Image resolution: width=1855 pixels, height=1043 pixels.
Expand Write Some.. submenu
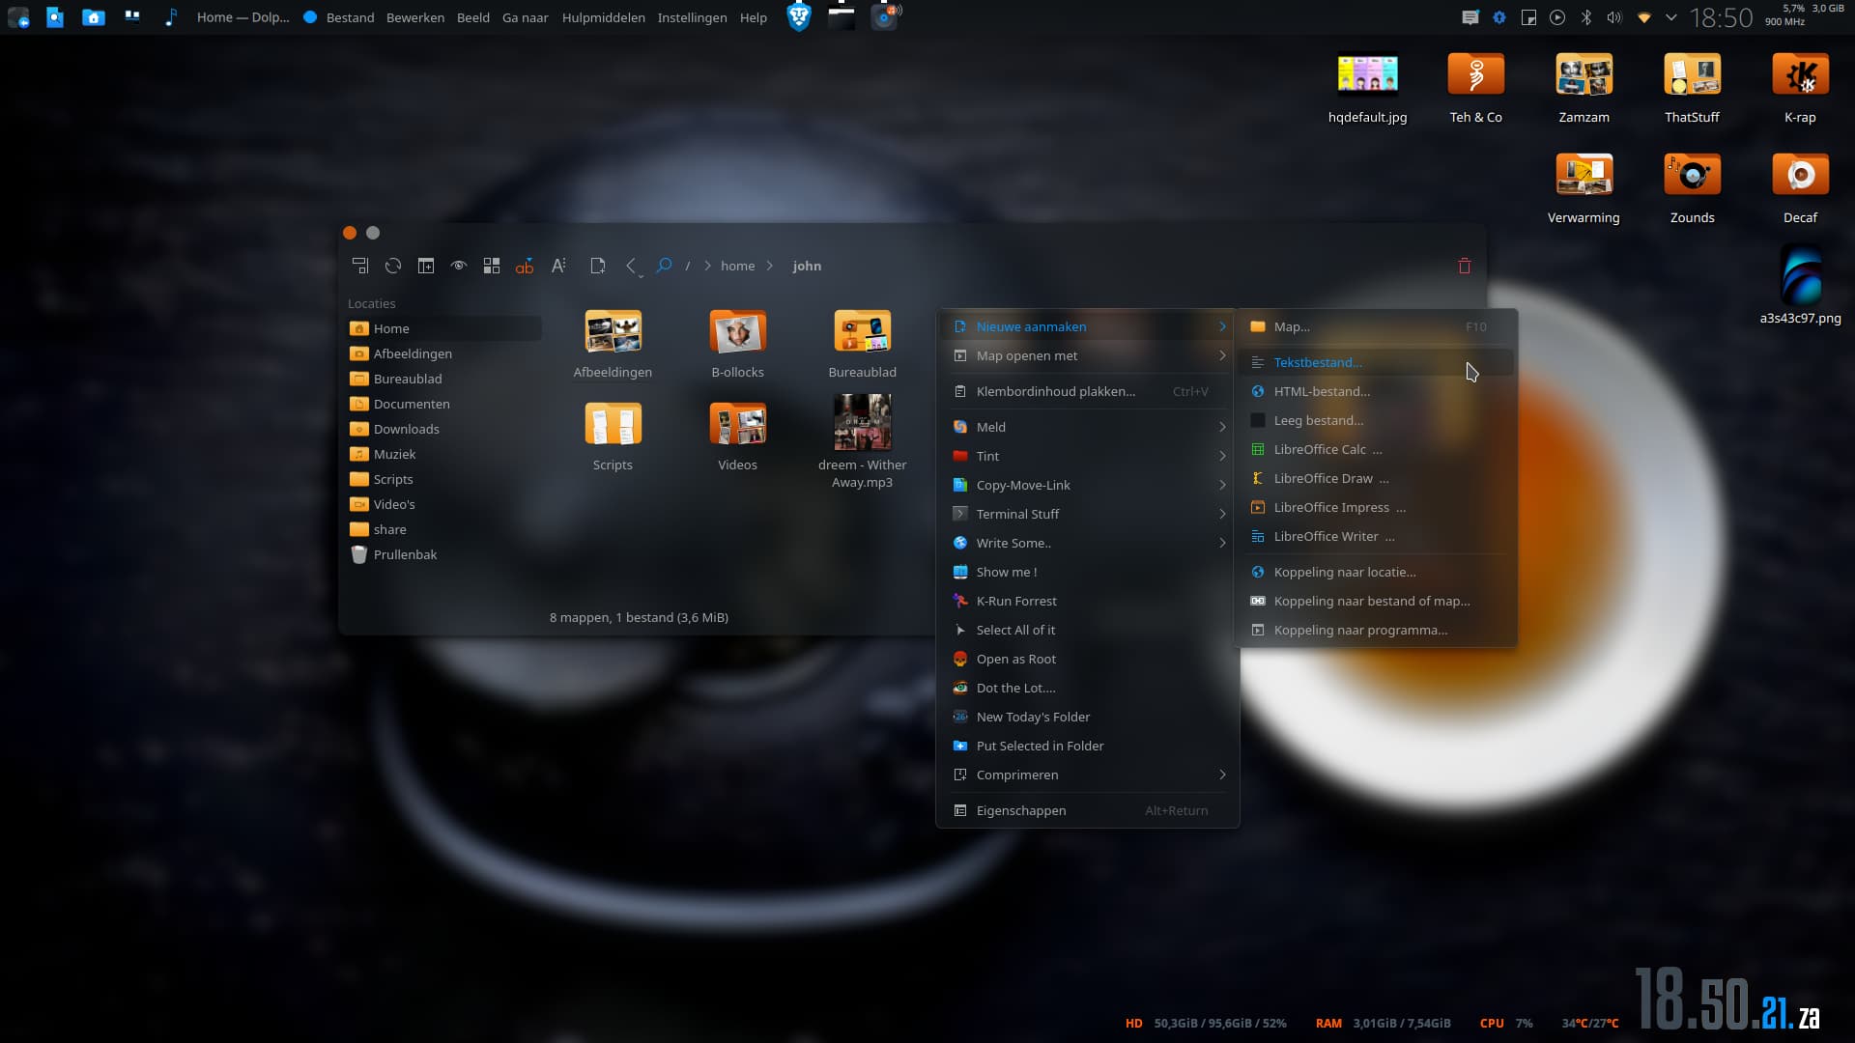tap(1088, 543)
